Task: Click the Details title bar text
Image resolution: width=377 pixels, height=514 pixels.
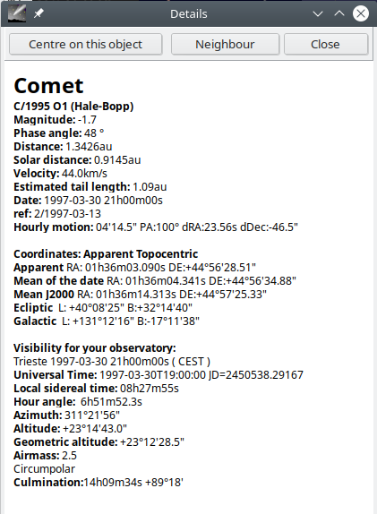Action: 189,14
